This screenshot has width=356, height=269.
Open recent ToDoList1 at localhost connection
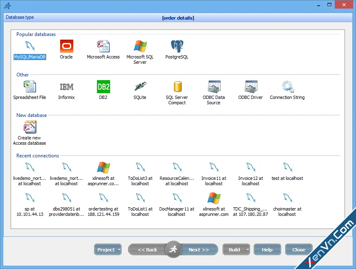(x=140, y=204)
